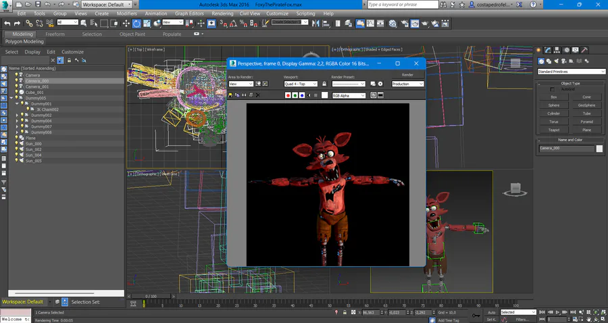Viewport: 608px width, 323px height.
Task: Click the Save Image icon in render window
Action: tap(231, 95)
